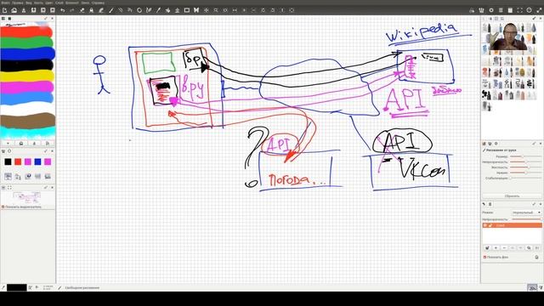Viewport: 544px width, 306px height.
Task: Pick the blue swatch in color history
Action: pos(37,161)
